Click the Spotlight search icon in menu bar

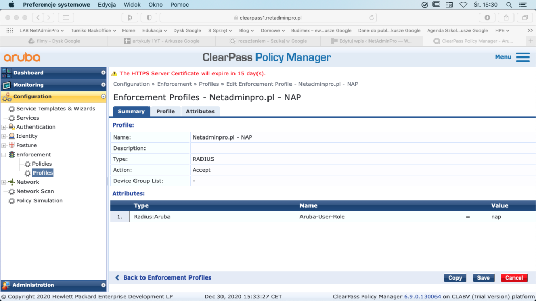click(509, 4)
